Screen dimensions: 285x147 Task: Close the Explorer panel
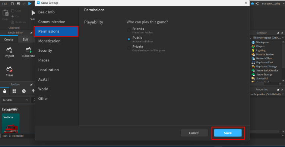click(x=282, y=33)
